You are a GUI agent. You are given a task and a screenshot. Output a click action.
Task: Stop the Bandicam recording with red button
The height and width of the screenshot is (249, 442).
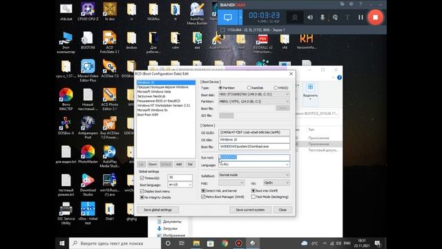[x=375, y=17]
